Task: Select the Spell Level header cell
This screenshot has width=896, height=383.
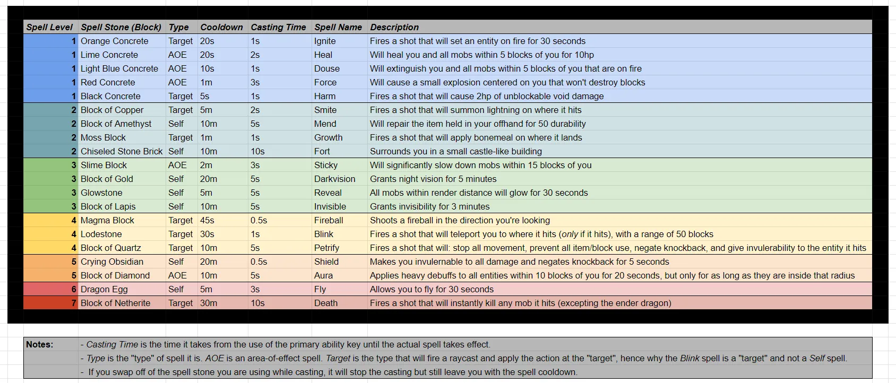Action: tap(51, 27)
